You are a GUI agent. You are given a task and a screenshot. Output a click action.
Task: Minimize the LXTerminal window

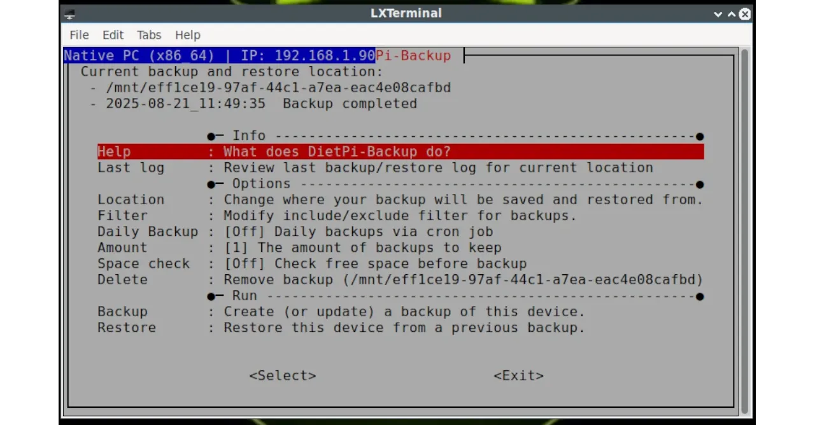pyautogui.click(x=718, y=13)
